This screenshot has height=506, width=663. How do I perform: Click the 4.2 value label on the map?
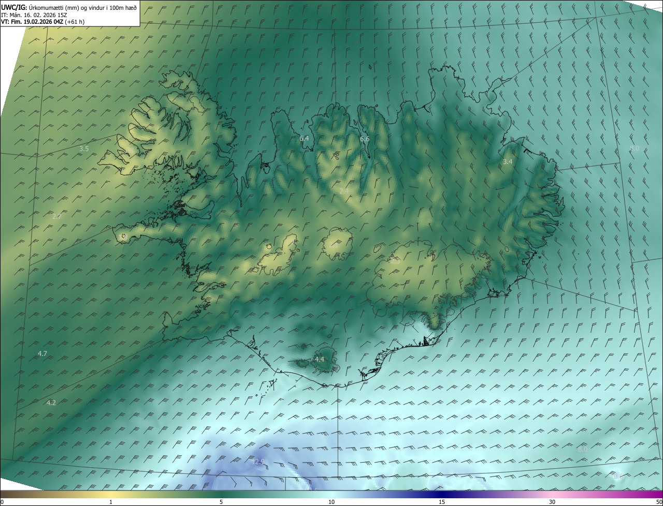51,403
